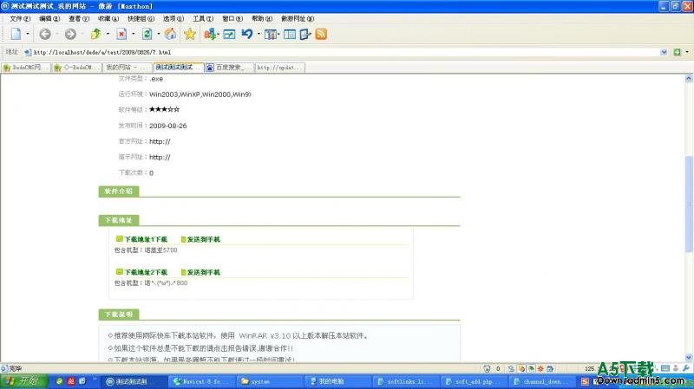Screen dimensions: 694x389
Task: Stop loading with the red X page icon
Action: pos(121,34)
